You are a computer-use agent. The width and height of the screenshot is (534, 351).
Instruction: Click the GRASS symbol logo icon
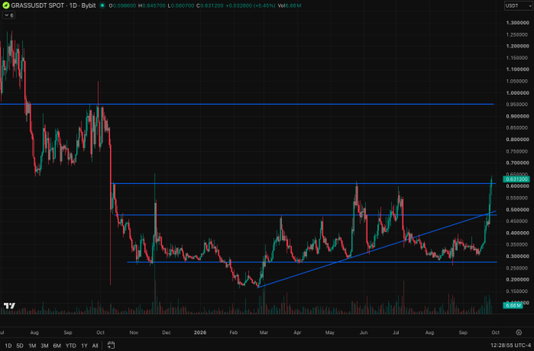[5, 5]
